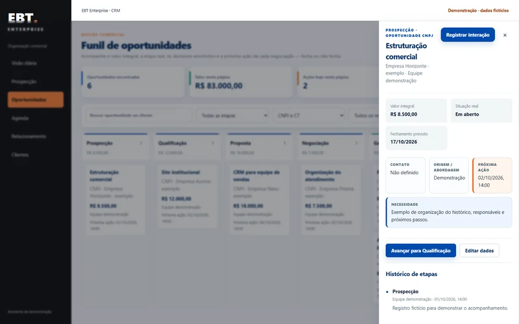Go to Prospecção in the sidebar
This screenshot has width=519, height=324.
click(36, 82)
